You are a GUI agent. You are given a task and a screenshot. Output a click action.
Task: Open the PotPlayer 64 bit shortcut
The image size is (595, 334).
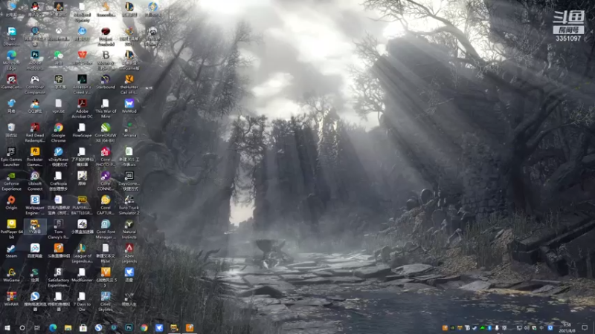pos(11,229)
